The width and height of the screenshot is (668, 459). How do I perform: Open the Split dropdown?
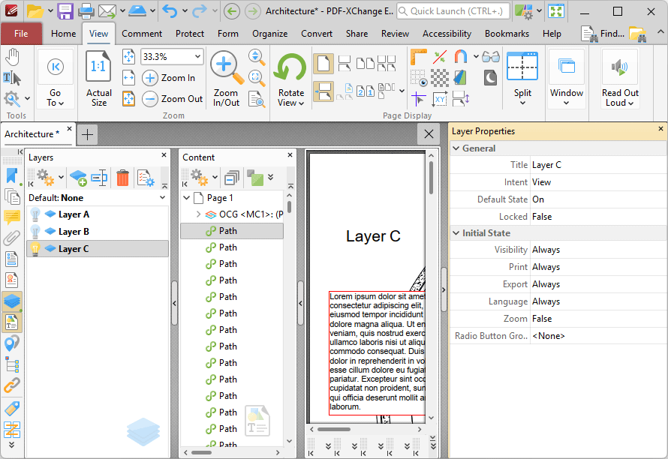coord(522,97)
